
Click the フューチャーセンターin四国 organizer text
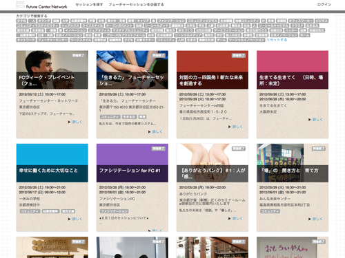(201, 106)
